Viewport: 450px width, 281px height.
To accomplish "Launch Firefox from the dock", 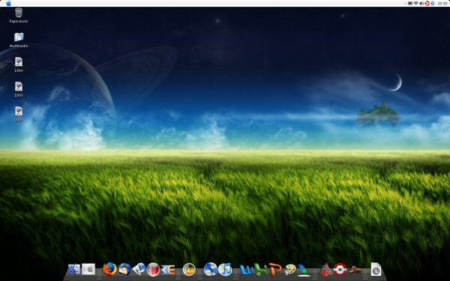I will (x=110, y=269).
